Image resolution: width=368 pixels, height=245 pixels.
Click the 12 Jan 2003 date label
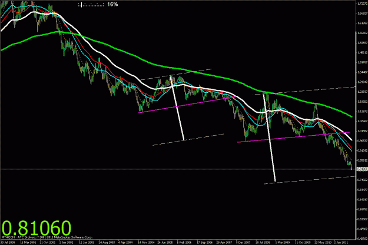coord(87,243)
